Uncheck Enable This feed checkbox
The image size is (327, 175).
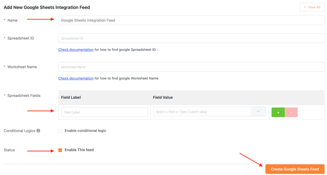point(60,150)
